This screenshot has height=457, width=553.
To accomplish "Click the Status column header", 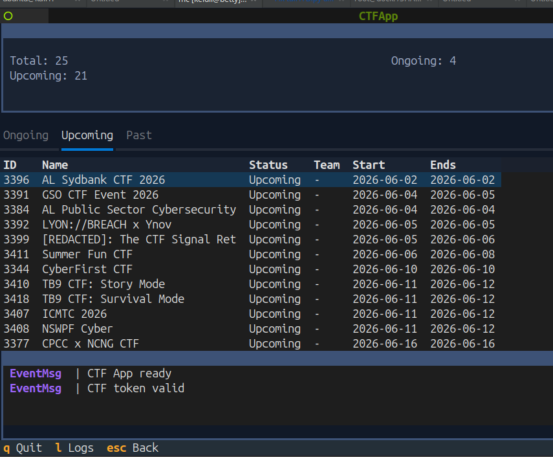I will [268, 165].
